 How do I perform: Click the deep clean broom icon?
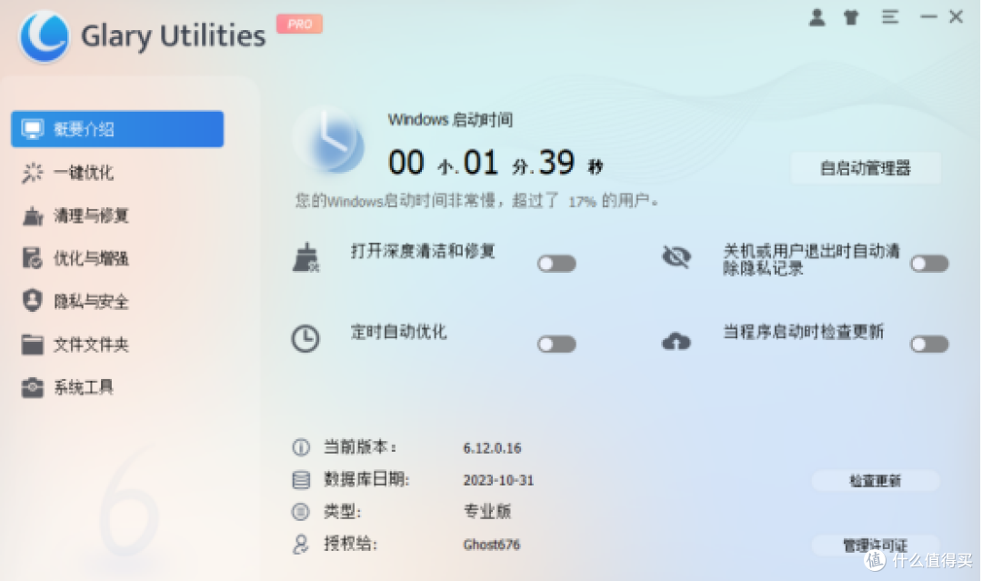coord(306,257)
